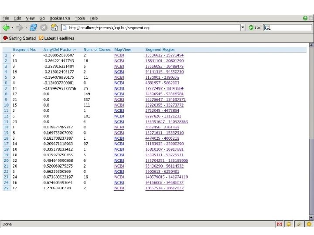Click the Getting Started bookmark icon
314x235 pixels.
coord(5,38)
